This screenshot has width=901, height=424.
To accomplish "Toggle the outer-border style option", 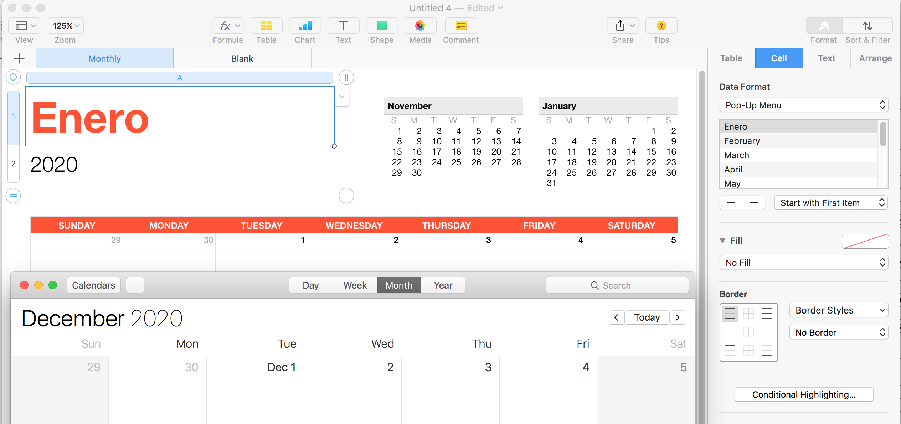I will click(767, 314).
